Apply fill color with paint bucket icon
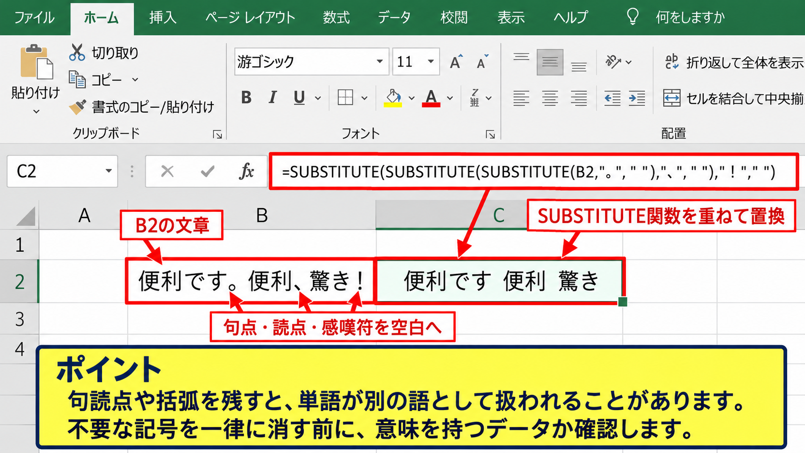805x453 pixels. point(393,98)
